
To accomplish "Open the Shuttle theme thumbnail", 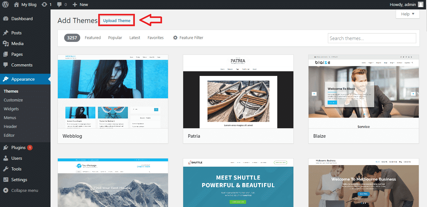I will 238,183.
